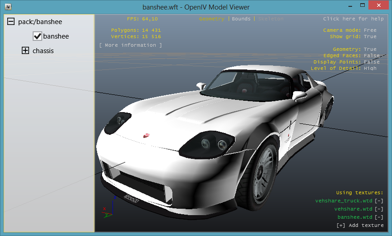Remove vehshare_truck.wtd texture with [-]

[x=379, y=201]
